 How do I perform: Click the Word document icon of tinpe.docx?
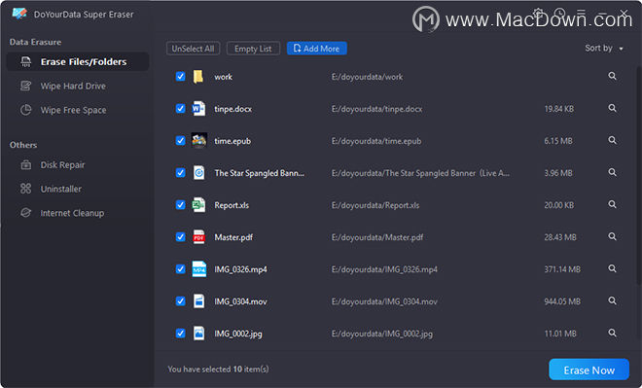pos(198,109)
